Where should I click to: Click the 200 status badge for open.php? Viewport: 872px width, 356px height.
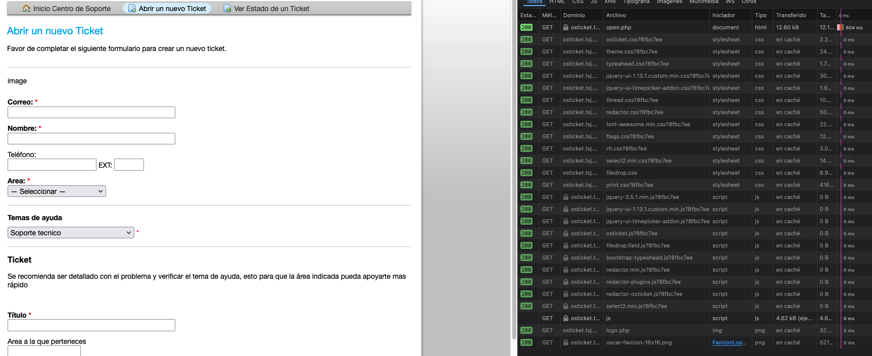[526, 28]
